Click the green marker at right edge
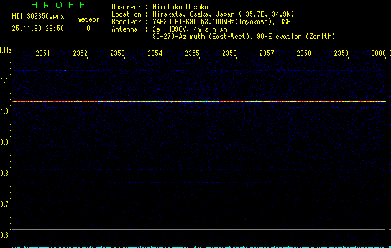This screenshot has height=248, width=391. (x=389, y=97)
